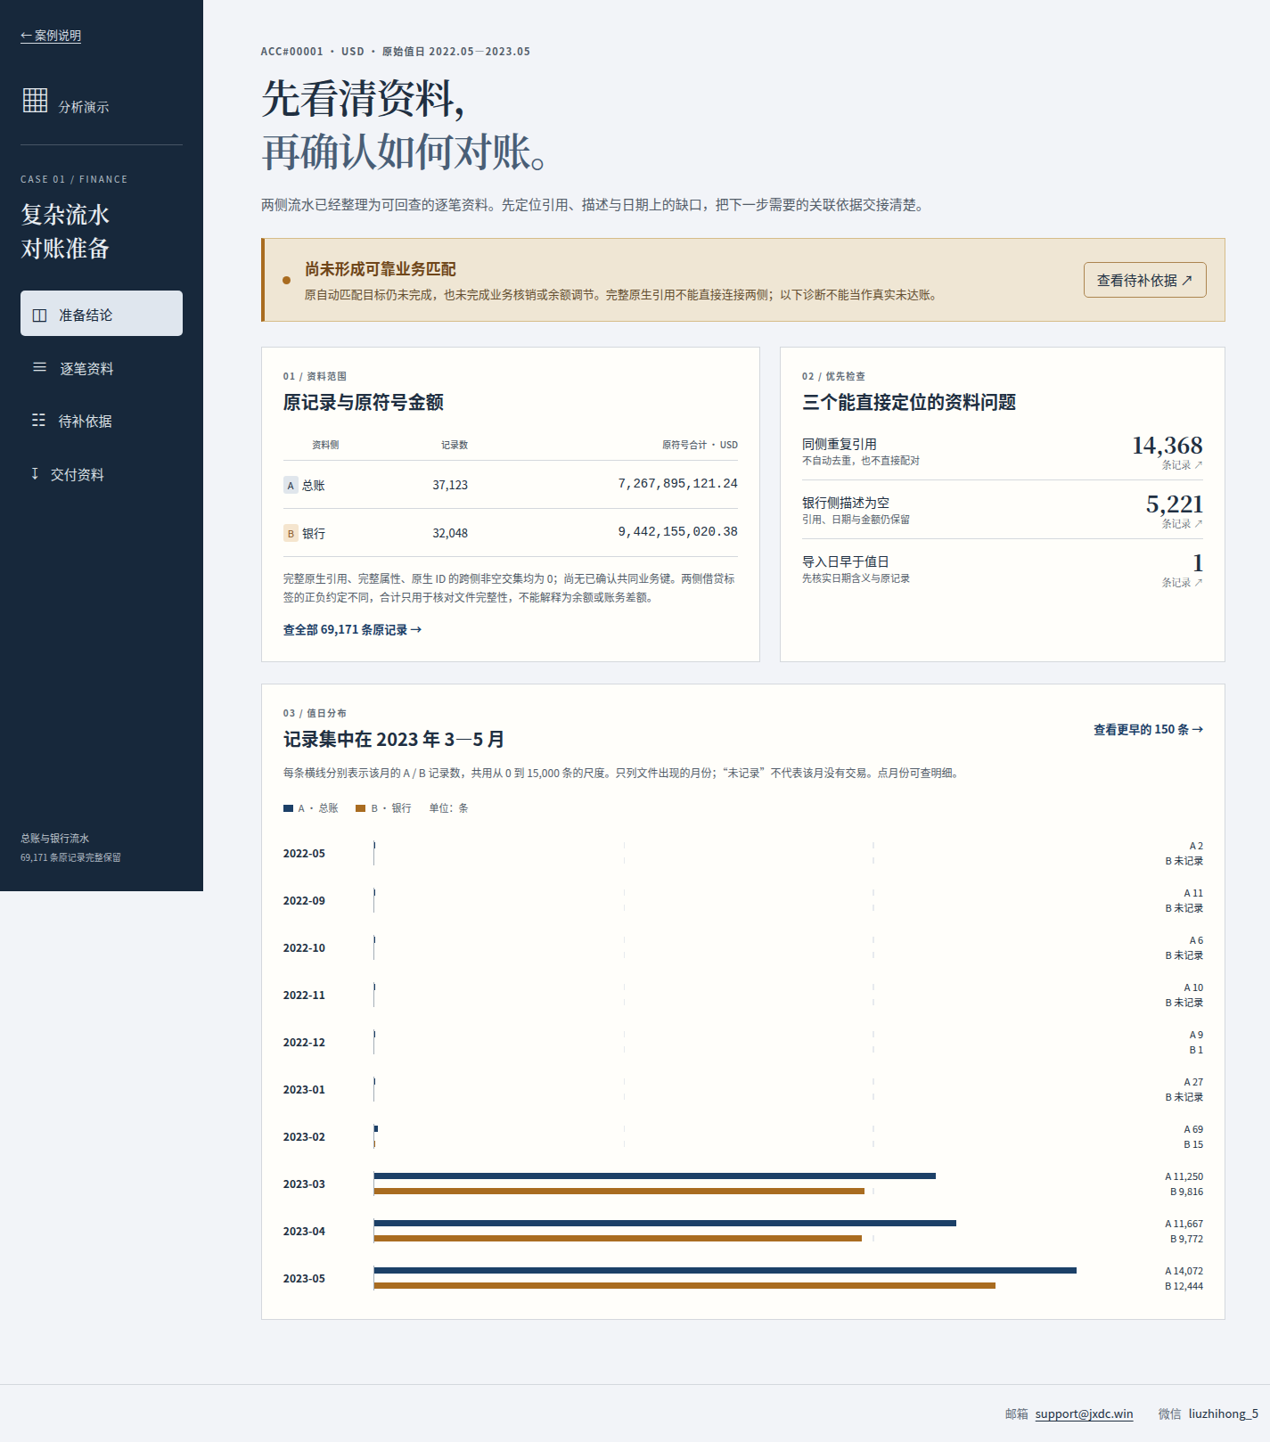
Task: Click the orange warning dot in the banner
Action: coord(286,280)
